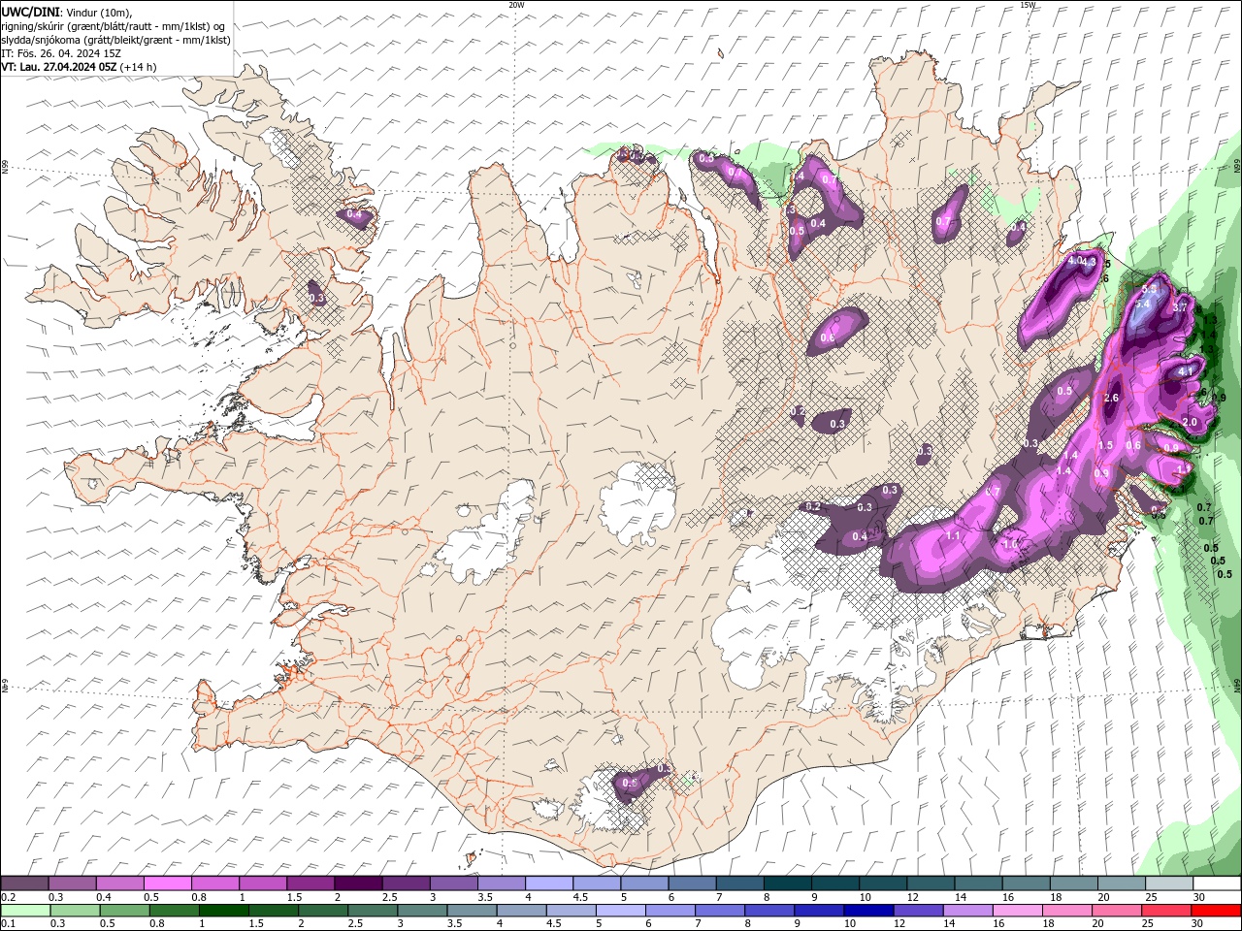1242x931 pixels.
Task: Select the white snow legend swatch labeled 30
Action: click(x=1218, y=883)
